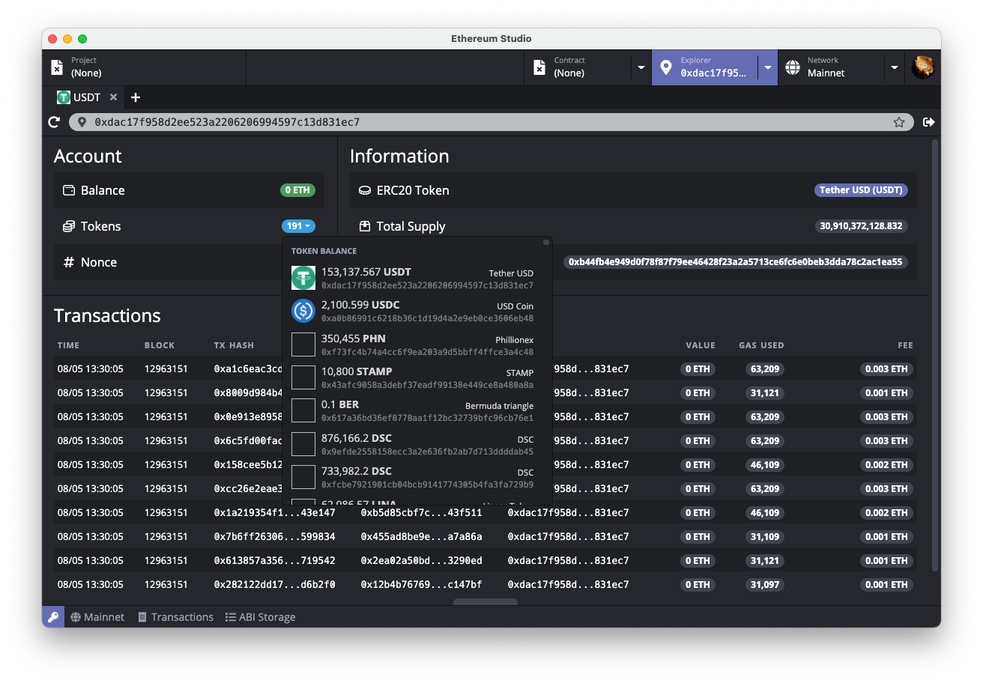Image resolution: width=983 pixels, height=683 pixels.
Task: Click the Network globe icon
Action: click(793, 67)
